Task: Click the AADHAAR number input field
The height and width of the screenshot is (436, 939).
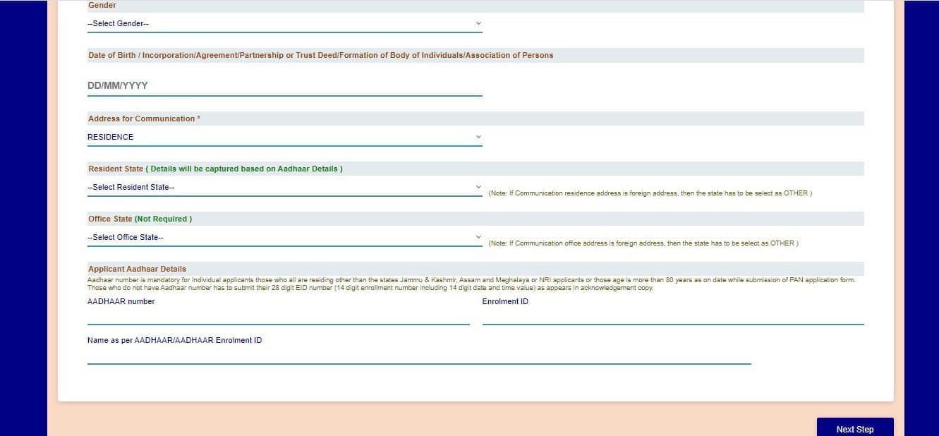Action: tap(278, 317)
